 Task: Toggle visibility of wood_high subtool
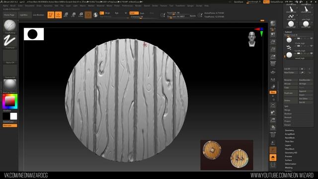click(312, 53)
